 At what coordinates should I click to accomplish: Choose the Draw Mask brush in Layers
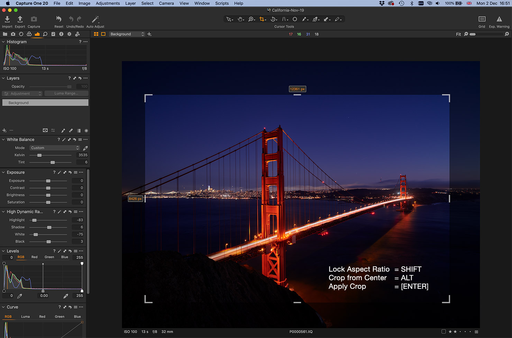[63, 131]
